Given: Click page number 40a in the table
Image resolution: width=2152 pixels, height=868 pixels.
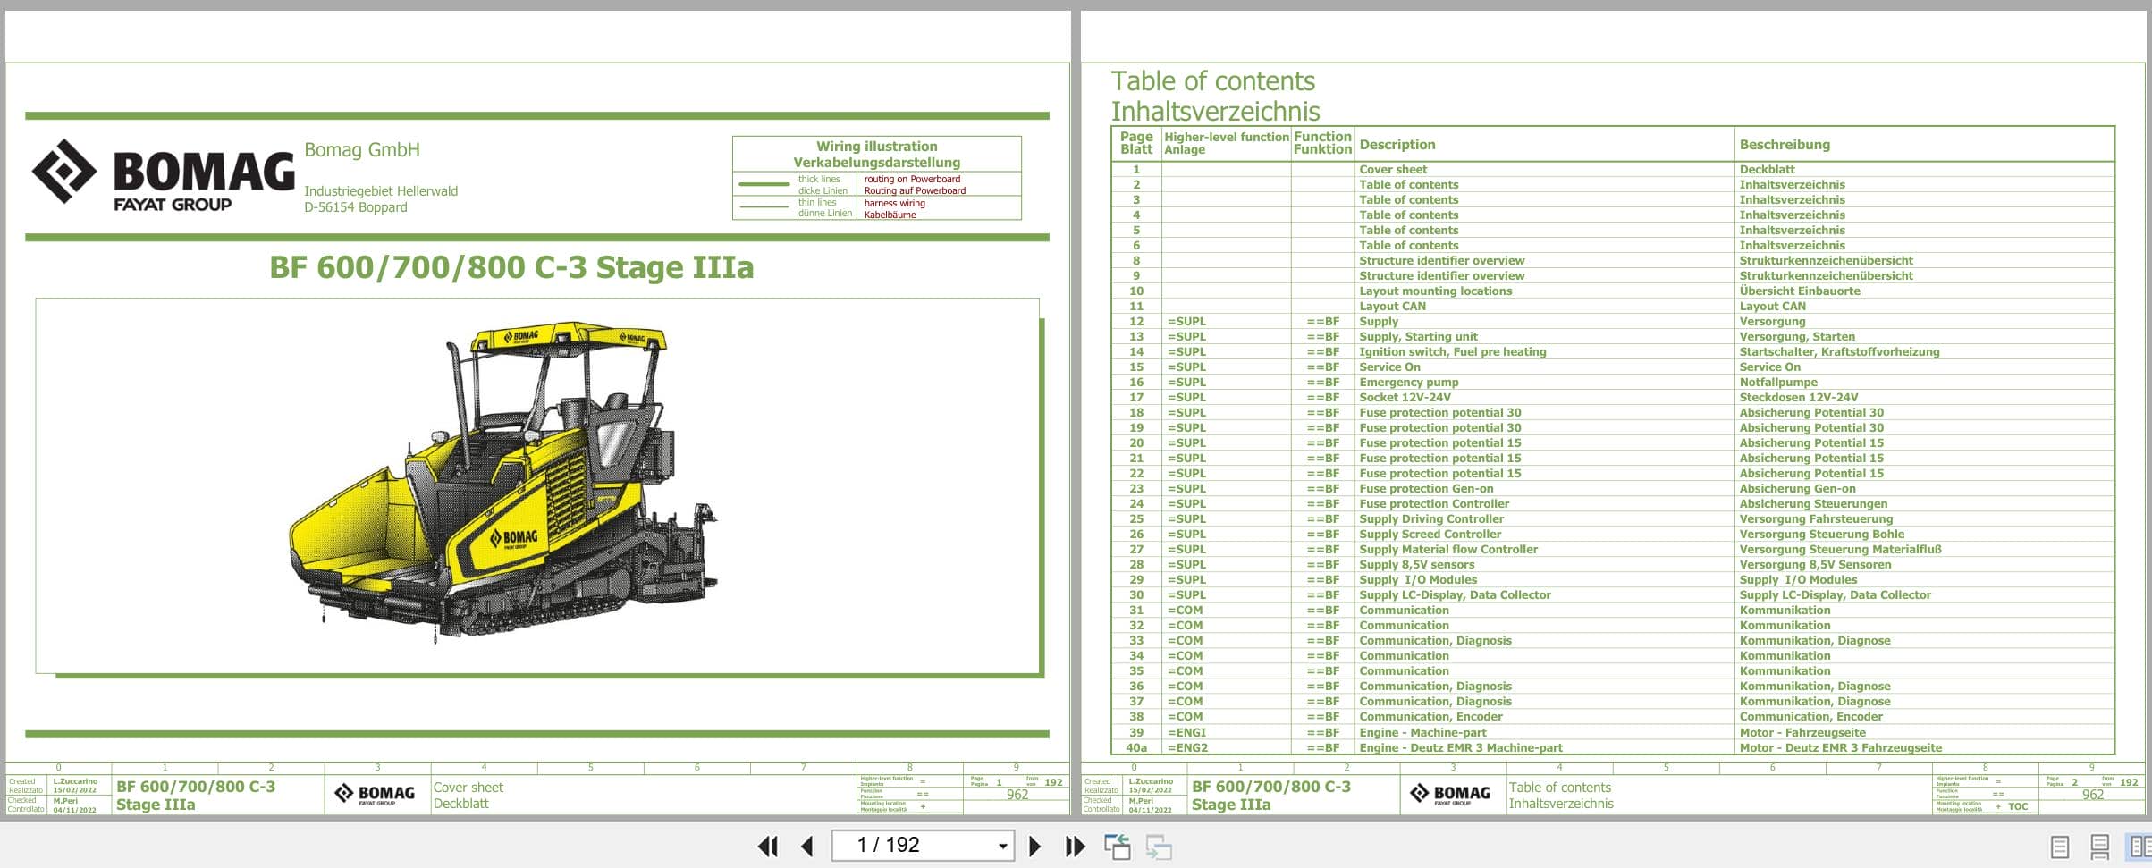Looking at the screenshot, I should pos(1135,747).
